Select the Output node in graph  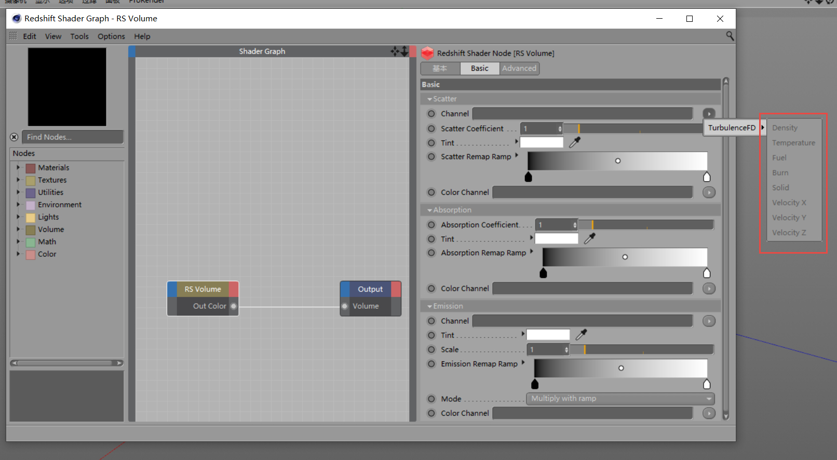pos(370,289)
